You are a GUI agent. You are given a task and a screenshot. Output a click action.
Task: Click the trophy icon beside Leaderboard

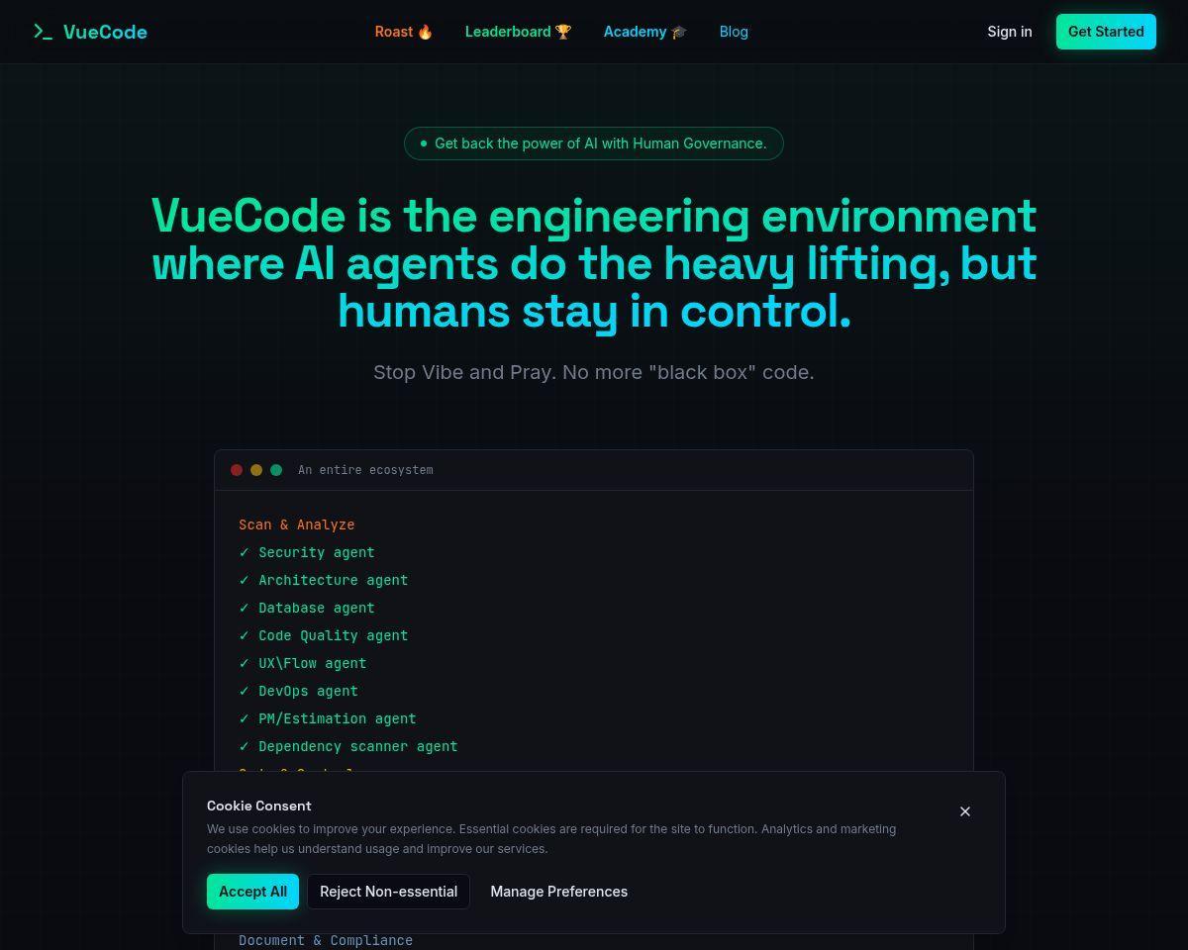pos(561,31)
